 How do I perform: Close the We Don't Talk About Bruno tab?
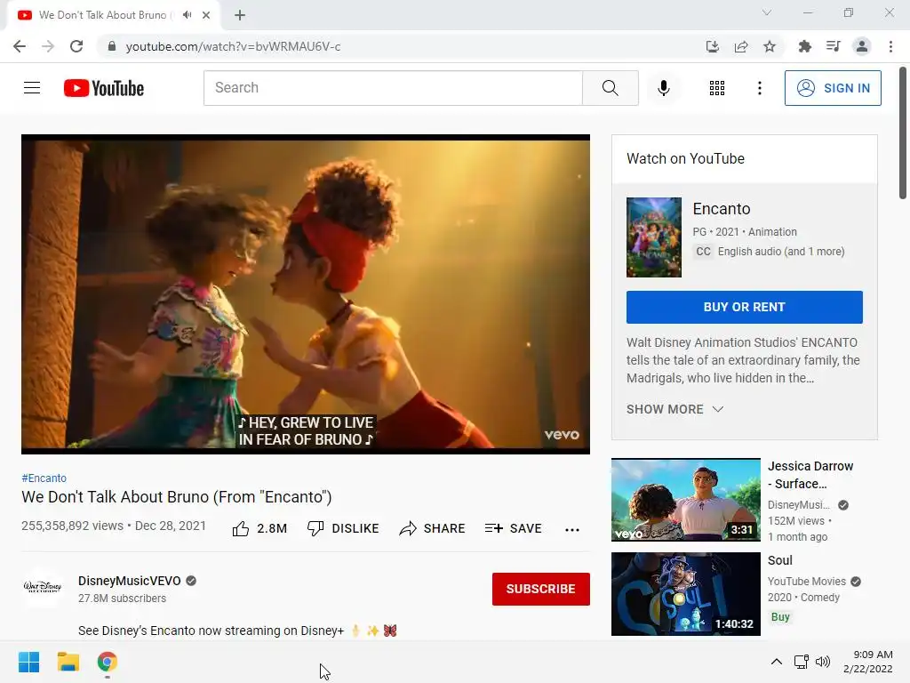point(206,15)
